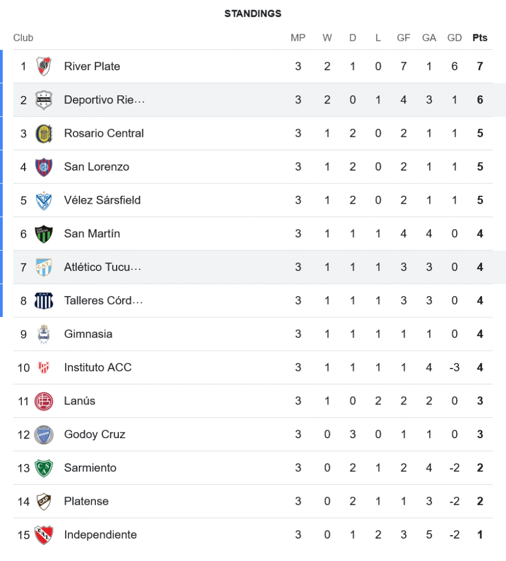The height and width of the screenshot is (561, 506).
Task: Click the GD column header
Action: pyautogui.click(x=454, y=38)
